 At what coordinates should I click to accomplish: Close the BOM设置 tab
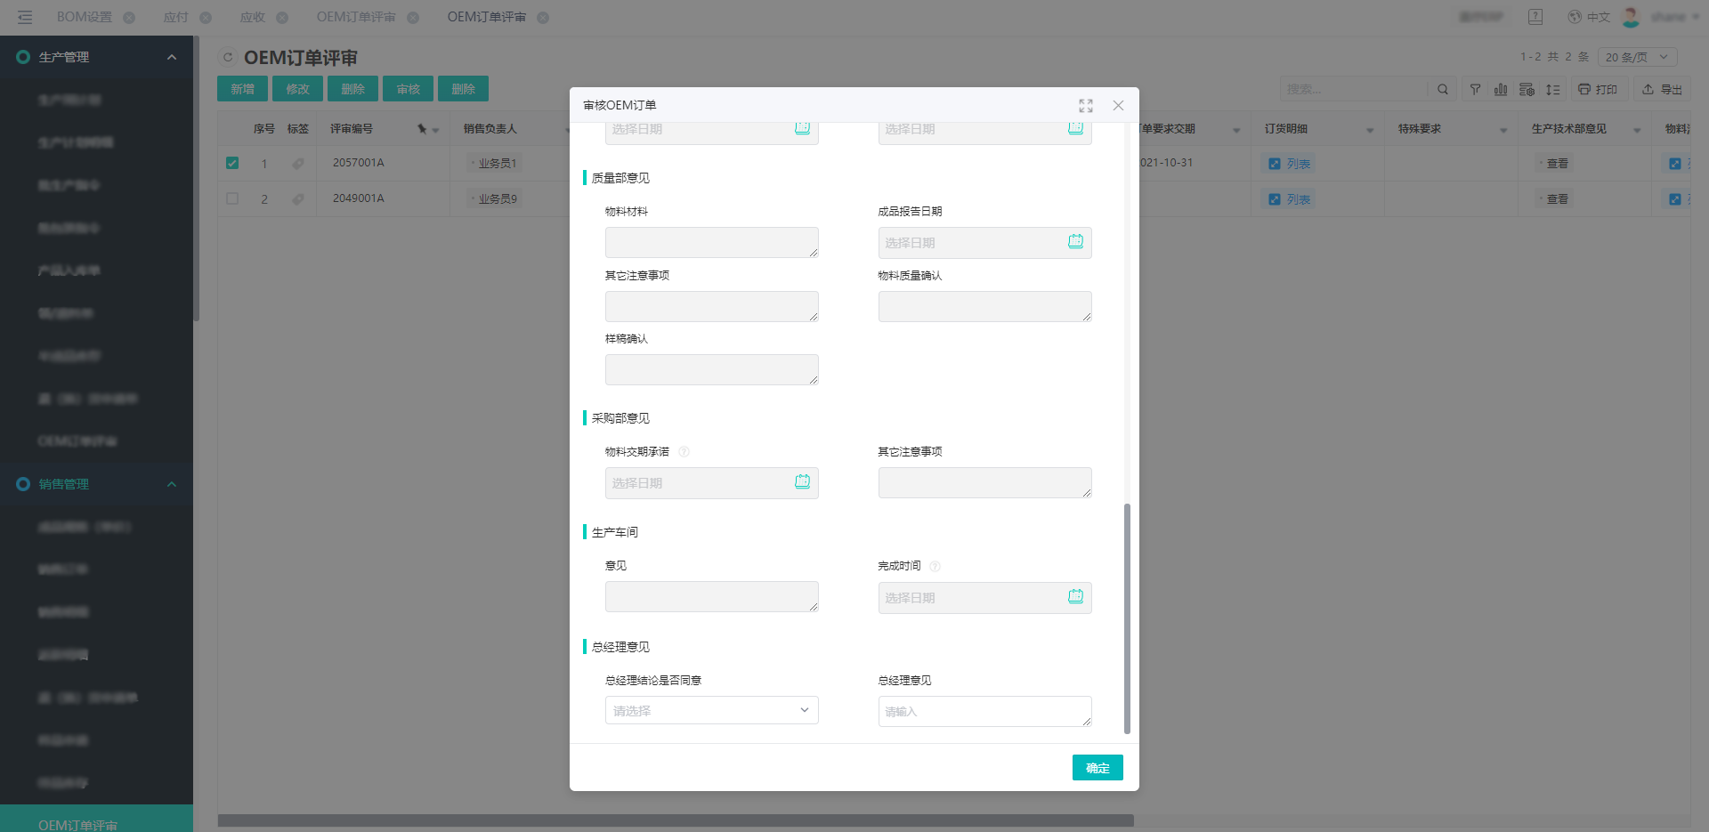coord(129,18)
